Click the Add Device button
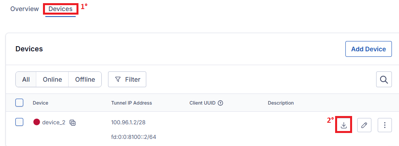The height and width of the screenshot is (146, 399). [369, 49]
